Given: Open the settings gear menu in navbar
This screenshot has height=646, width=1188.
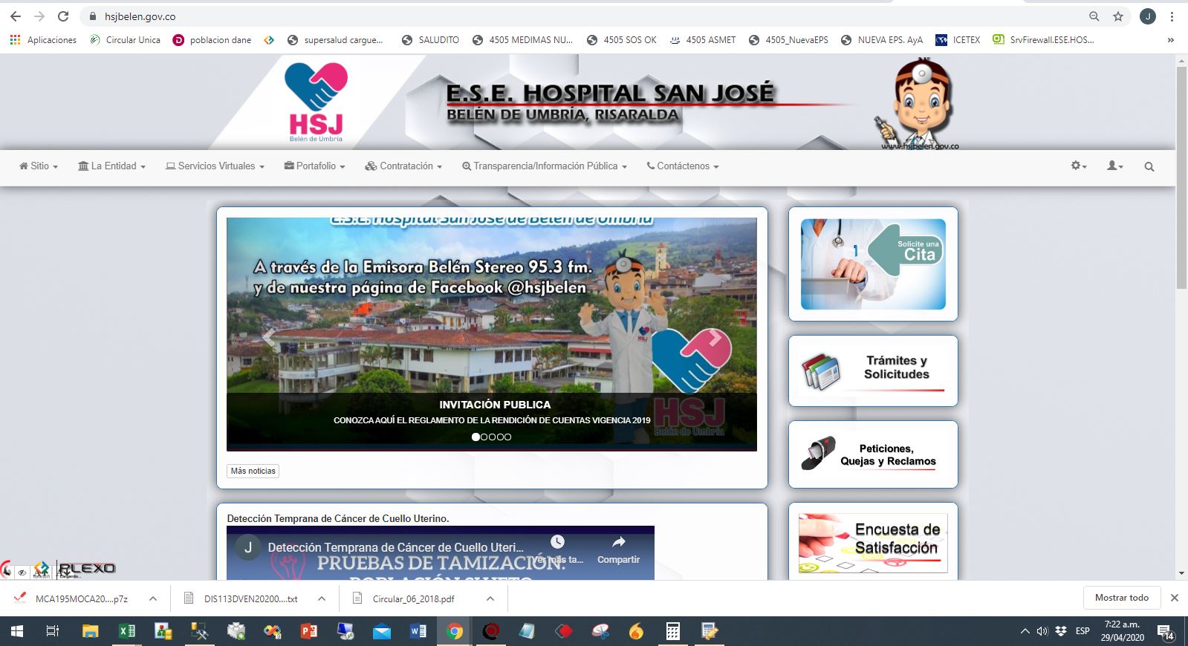Looking at the screenshot, I should [1078, 166].
